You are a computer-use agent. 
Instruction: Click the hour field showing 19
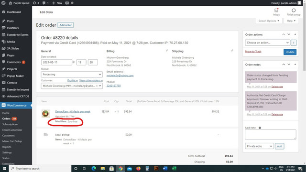(x=81, y=62)
